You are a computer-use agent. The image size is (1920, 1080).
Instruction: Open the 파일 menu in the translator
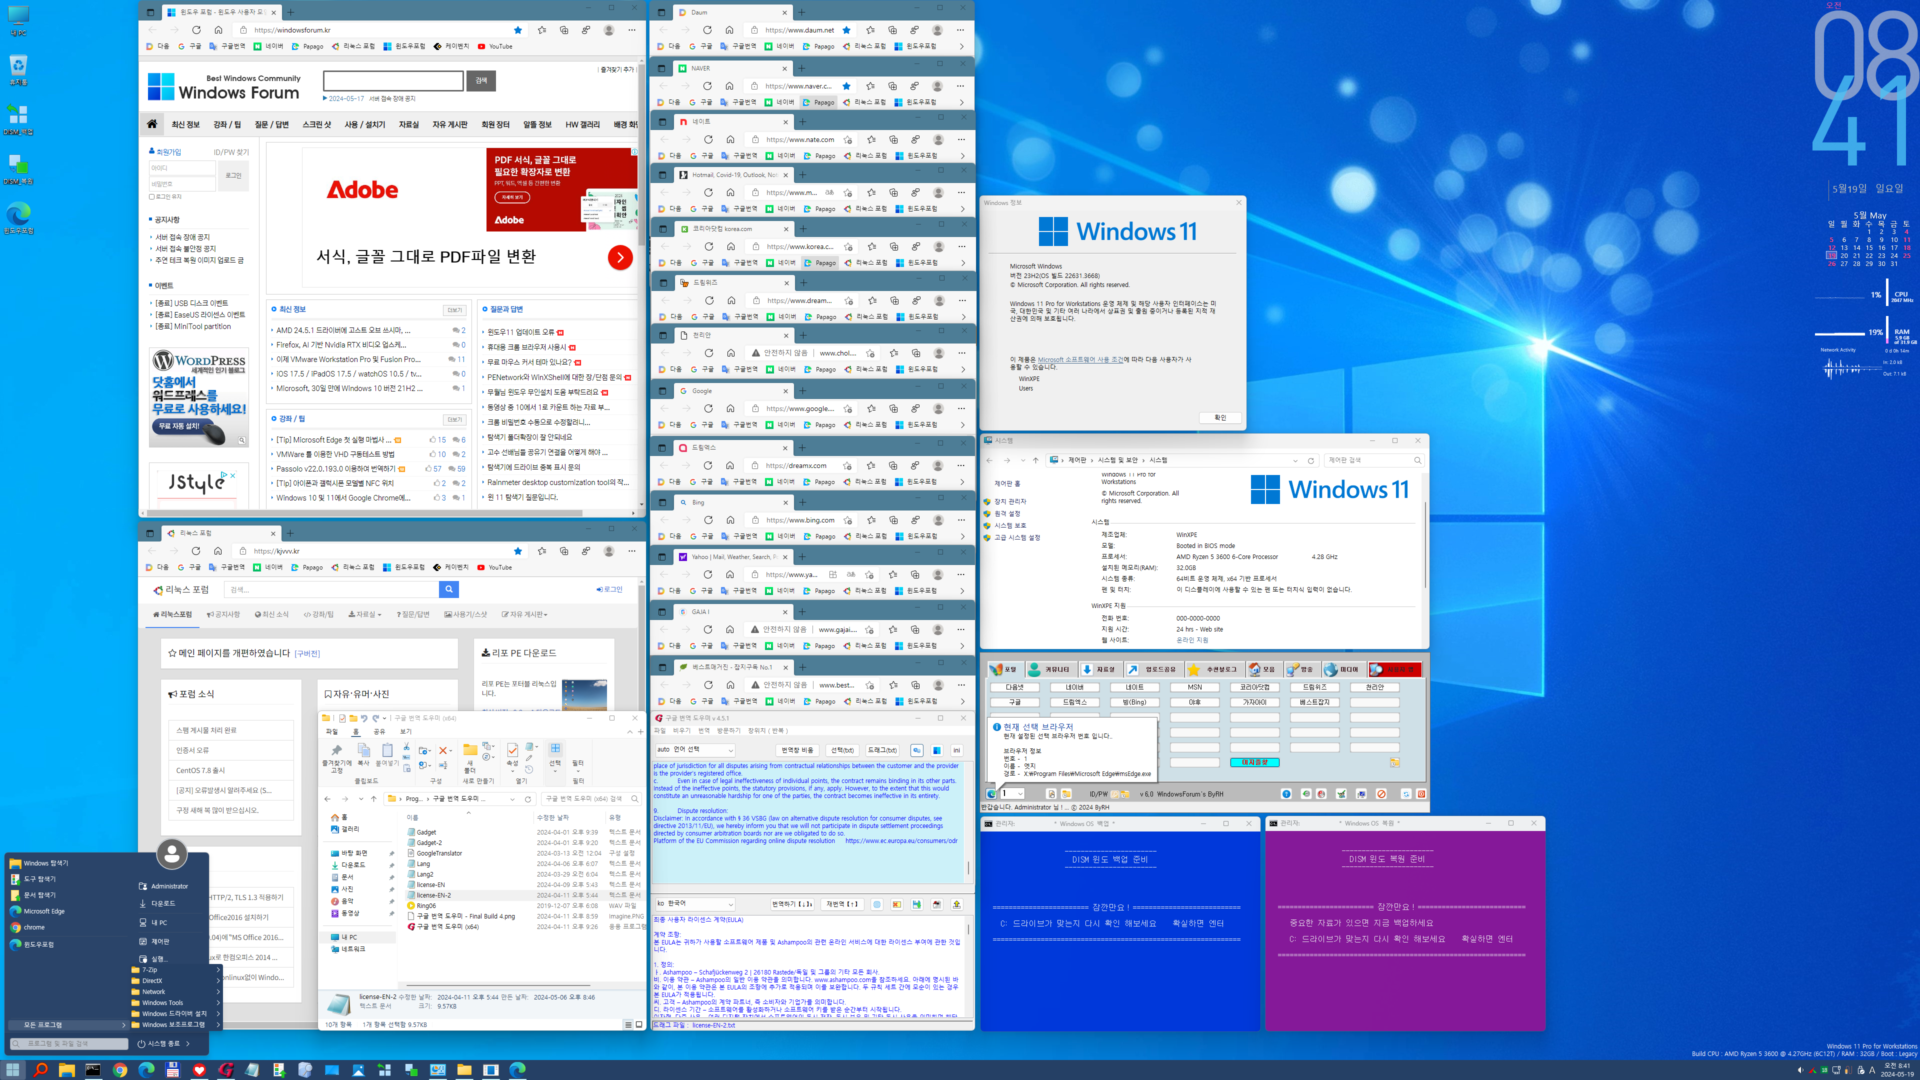click(660, 730)
